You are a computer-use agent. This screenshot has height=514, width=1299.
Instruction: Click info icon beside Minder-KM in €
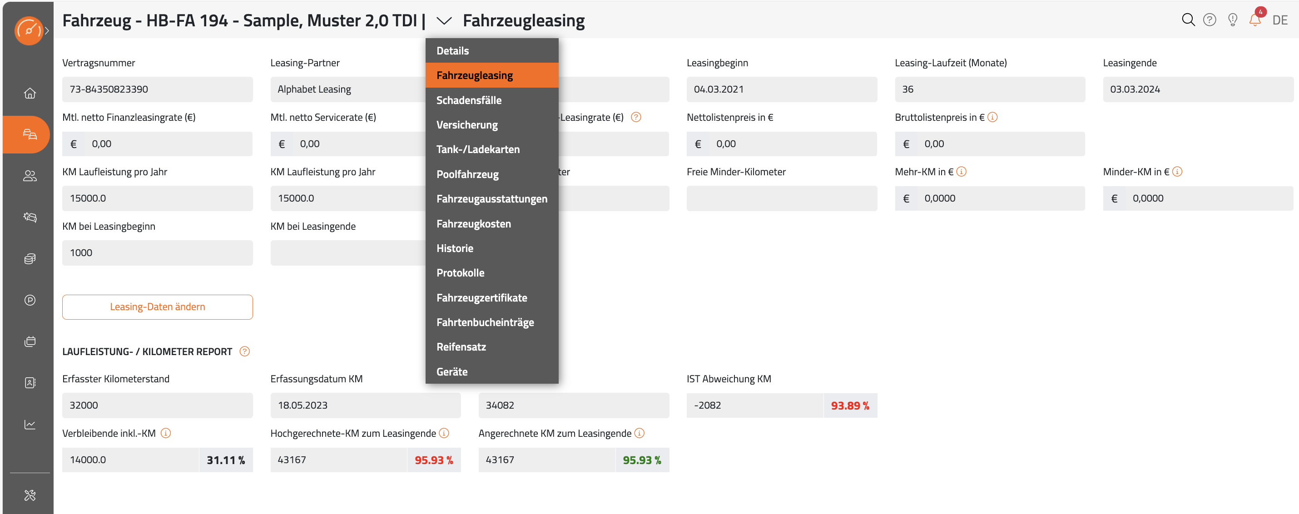coord(1176,171)
